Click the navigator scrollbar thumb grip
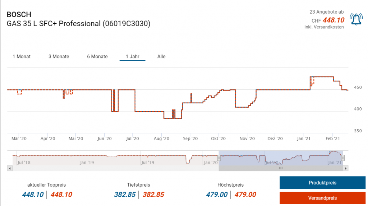The image size is (368, 206). pyautogui.click(x=281, y=168)
